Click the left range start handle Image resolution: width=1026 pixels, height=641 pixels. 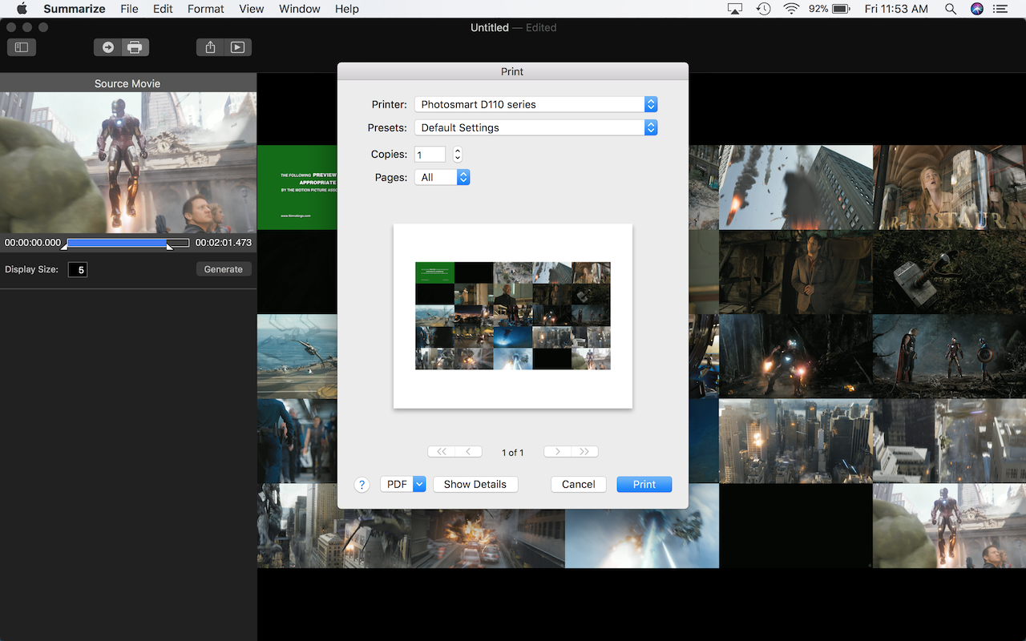65,247
